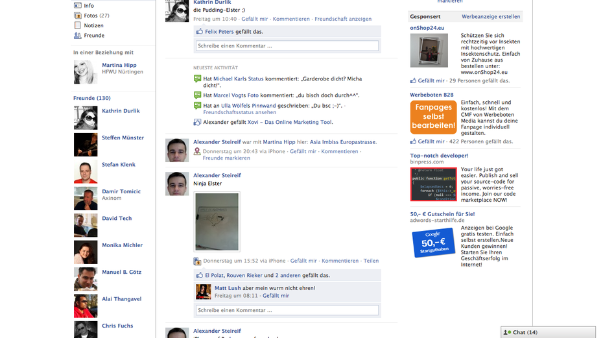Open friend Alai Thangavel
This screenshot has width=603, height=338.
click(121, 299)
